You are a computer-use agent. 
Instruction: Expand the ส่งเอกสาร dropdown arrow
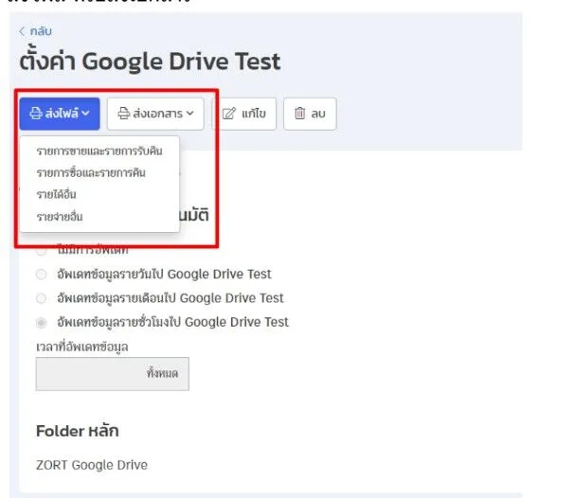pyautogui.click(x=188, y=115)
